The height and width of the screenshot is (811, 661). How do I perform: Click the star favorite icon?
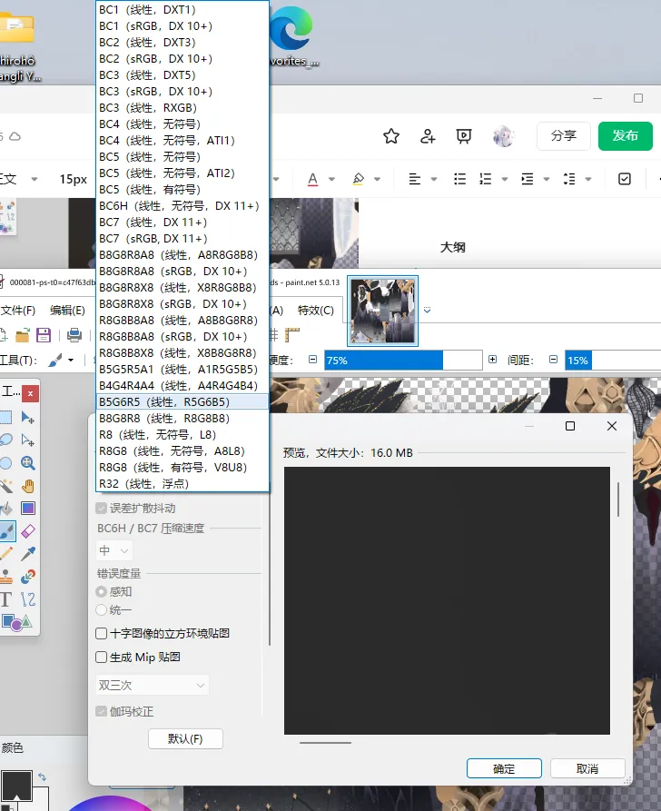[x=391, y=136]
